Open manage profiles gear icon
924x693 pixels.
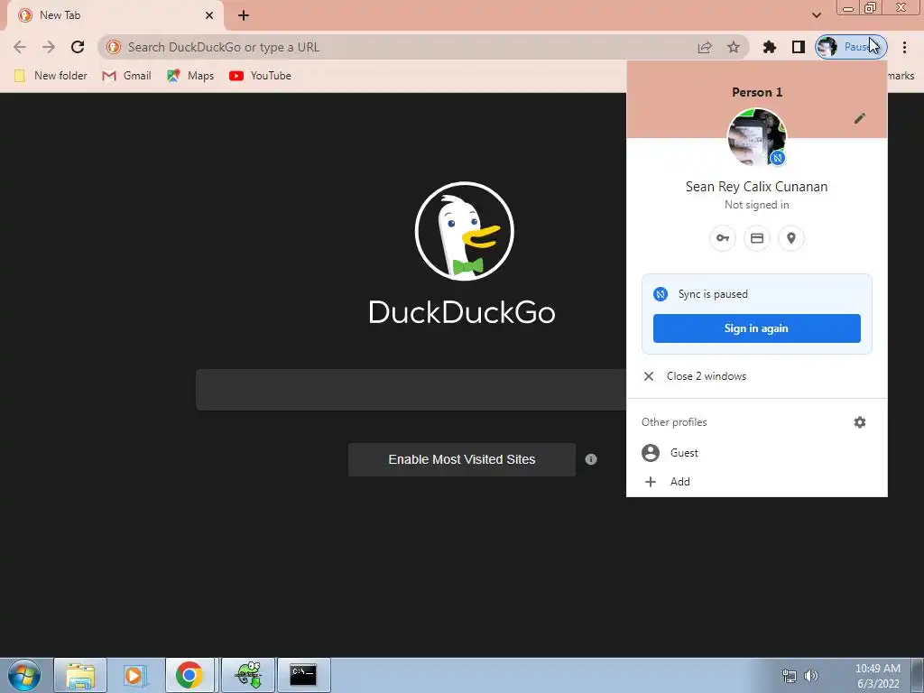860,422
